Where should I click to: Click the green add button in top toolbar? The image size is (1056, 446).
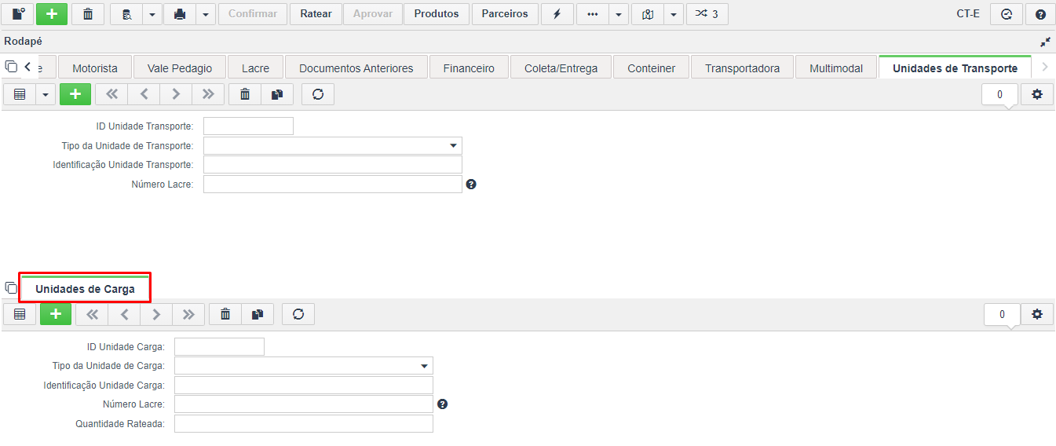pyautogui.click(x=52, y=14)
